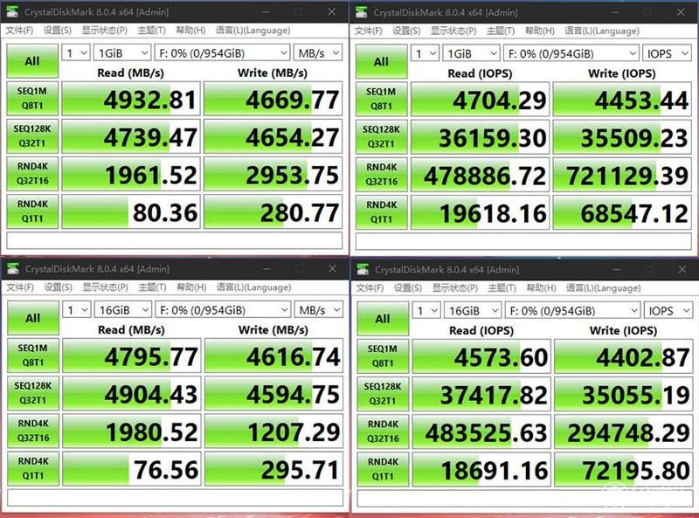The height and width of the screenshot is (518, 699).
Task: Click the 294748.29 write IOPS value
Action: click(x=624, y=432)
